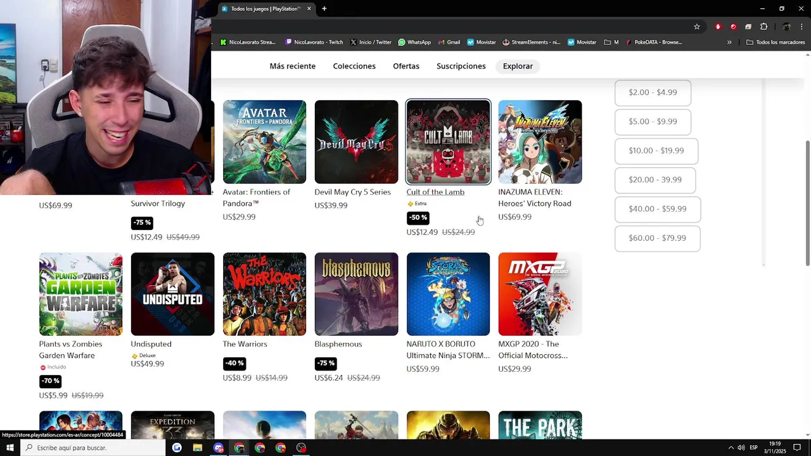Open the Gmail bookmark

coord(449,42)
